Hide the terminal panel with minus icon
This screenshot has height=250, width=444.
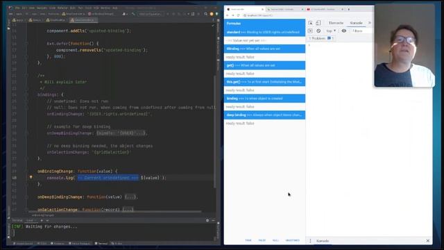point(213,220)
